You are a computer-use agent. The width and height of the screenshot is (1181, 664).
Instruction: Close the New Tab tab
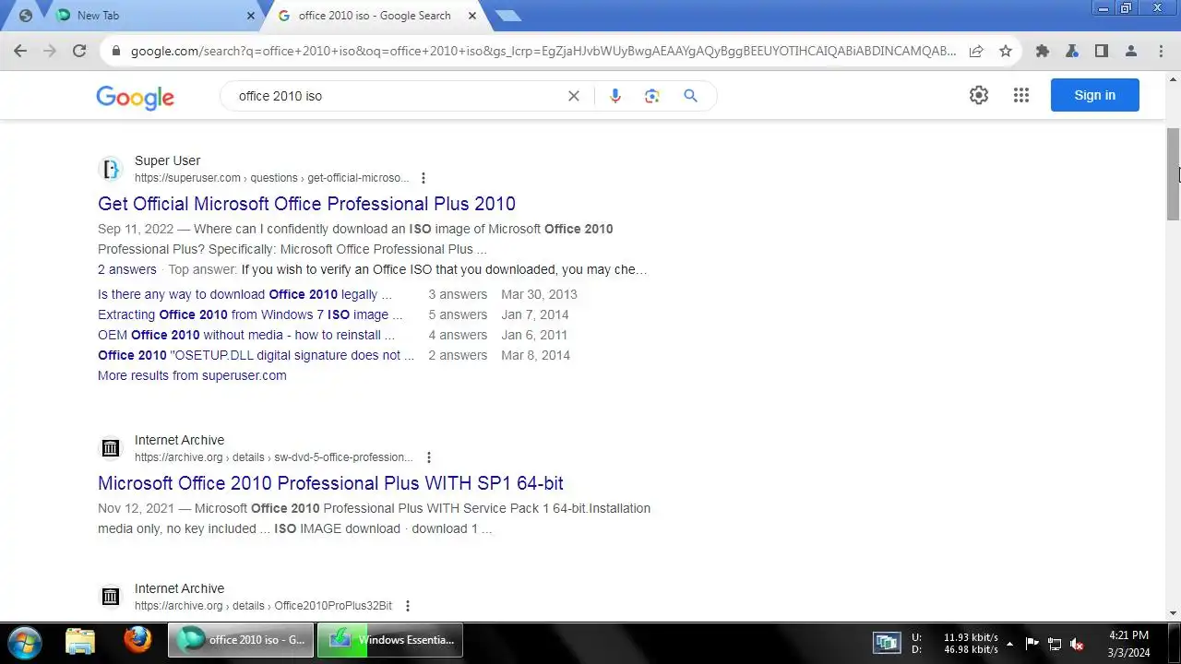[x=251, y=16]
